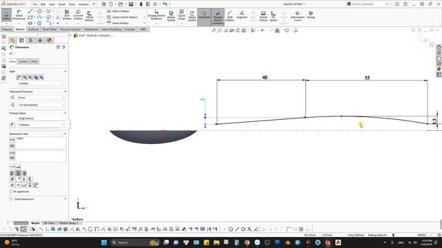
Task: Expand the Dual Dimension section
Action: (x=65, y=199)
